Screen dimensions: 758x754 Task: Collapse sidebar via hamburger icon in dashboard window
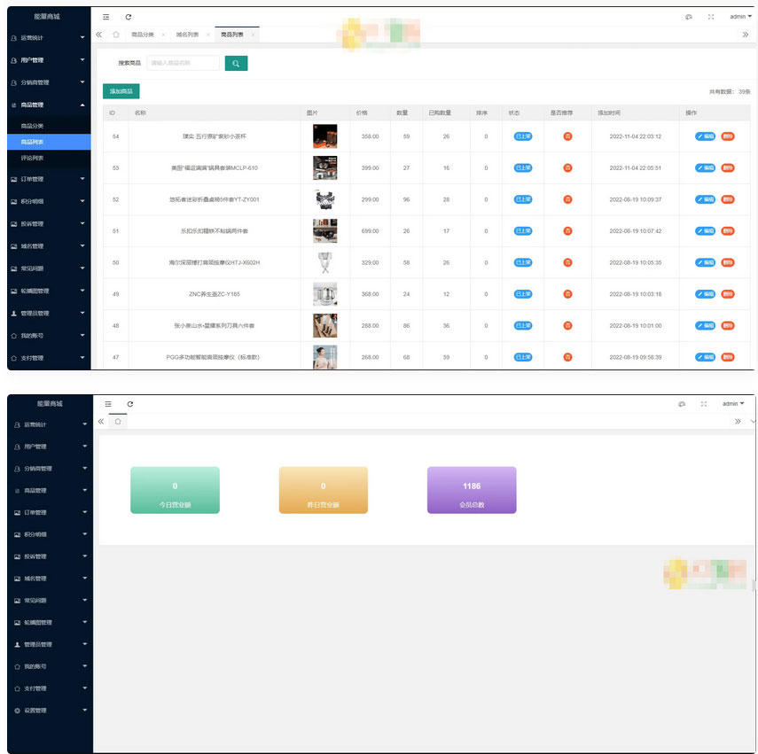108,404
